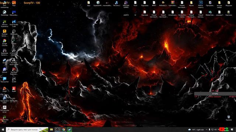
Task: Open the семинар 5 file
Action: click(219, 13)
